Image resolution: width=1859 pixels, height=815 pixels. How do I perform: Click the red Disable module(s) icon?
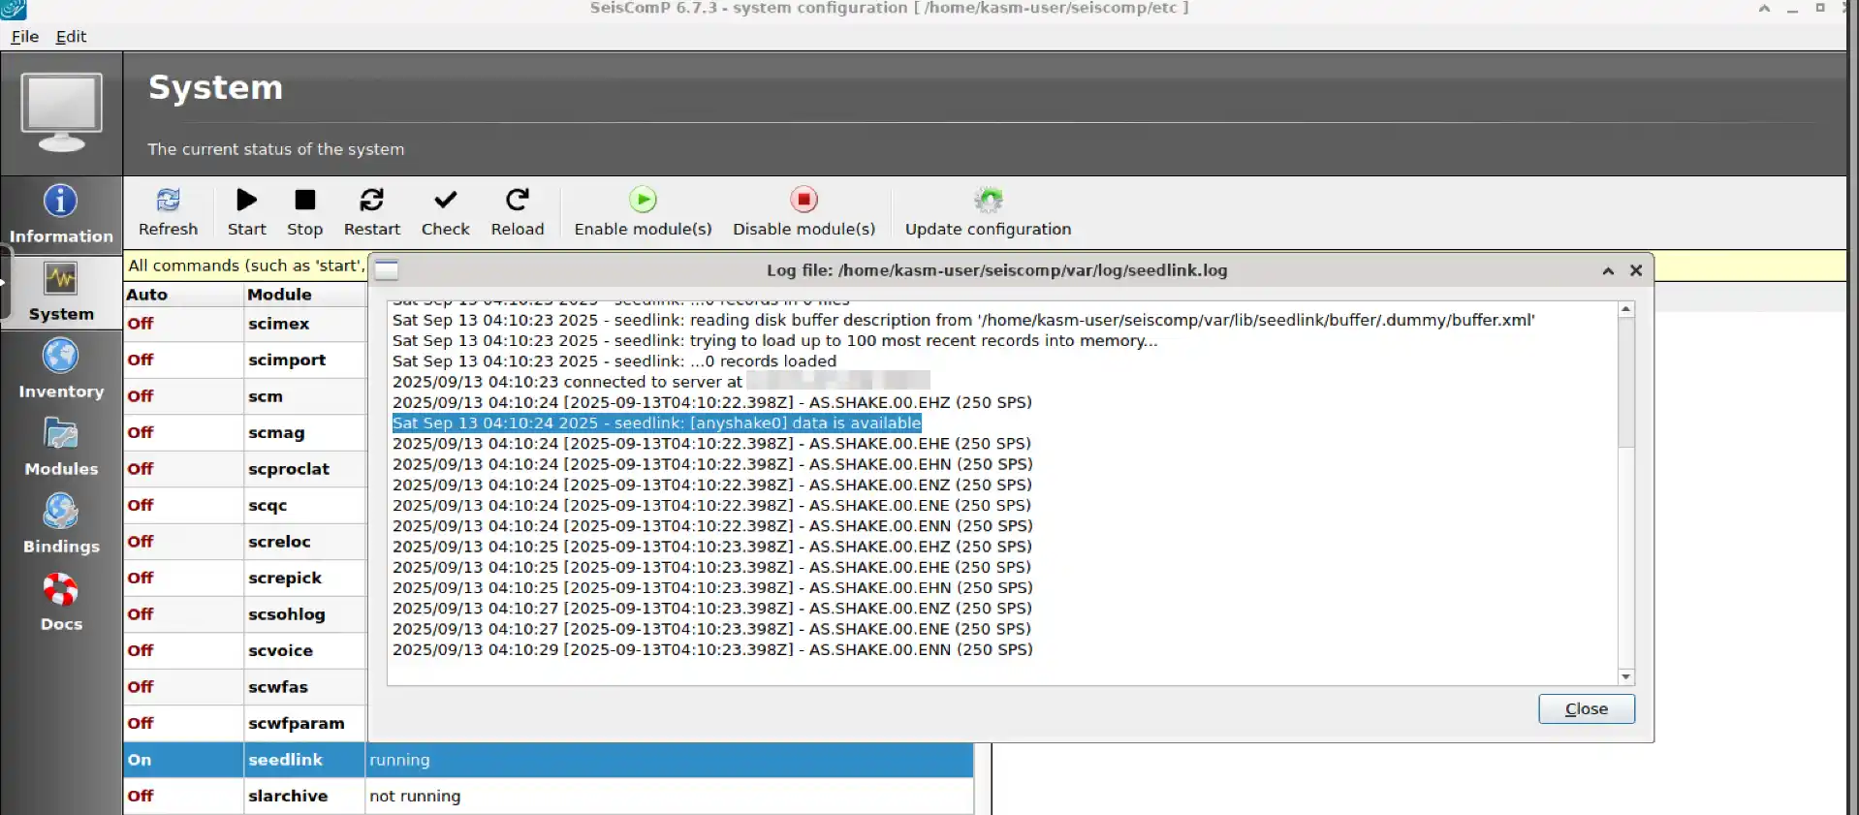click(x=803, y=200)
